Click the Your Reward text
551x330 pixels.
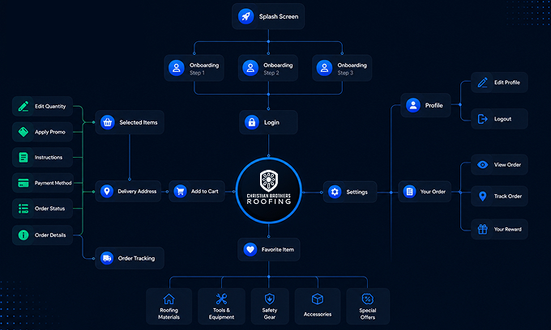[508, 229]
